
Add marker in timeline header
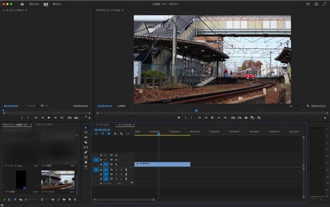point(115,134)
